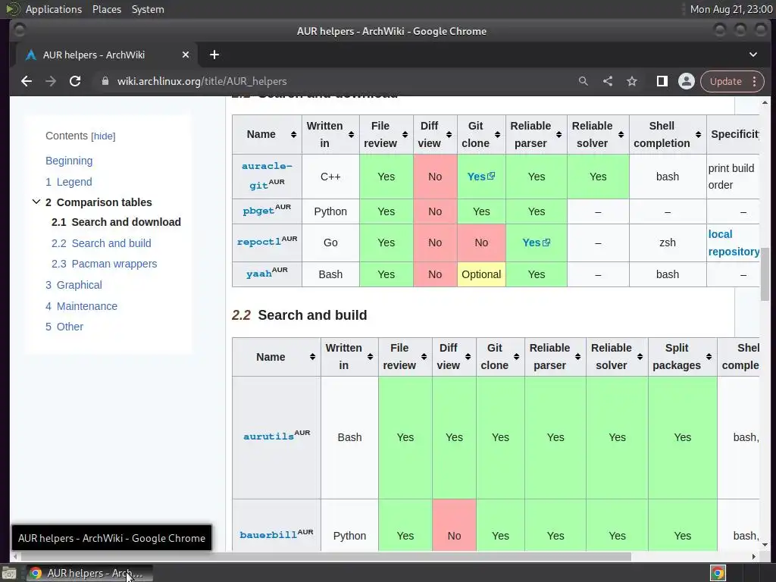Viewport: 776px width, 582px height.
Task: Click the vertical page scrollbar thumb
Action: (x=765, y=273)
